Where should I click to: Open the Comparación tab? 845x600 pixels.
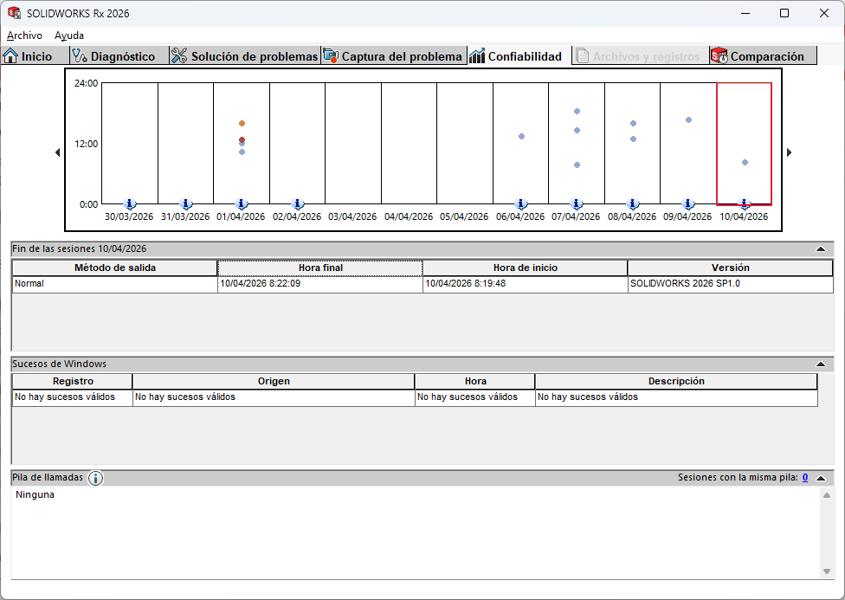(x=763, y=56)
